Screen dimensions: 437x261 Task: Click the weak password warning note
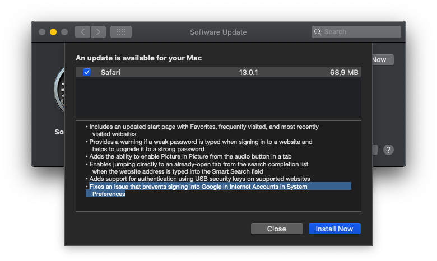tap(201, 146)
